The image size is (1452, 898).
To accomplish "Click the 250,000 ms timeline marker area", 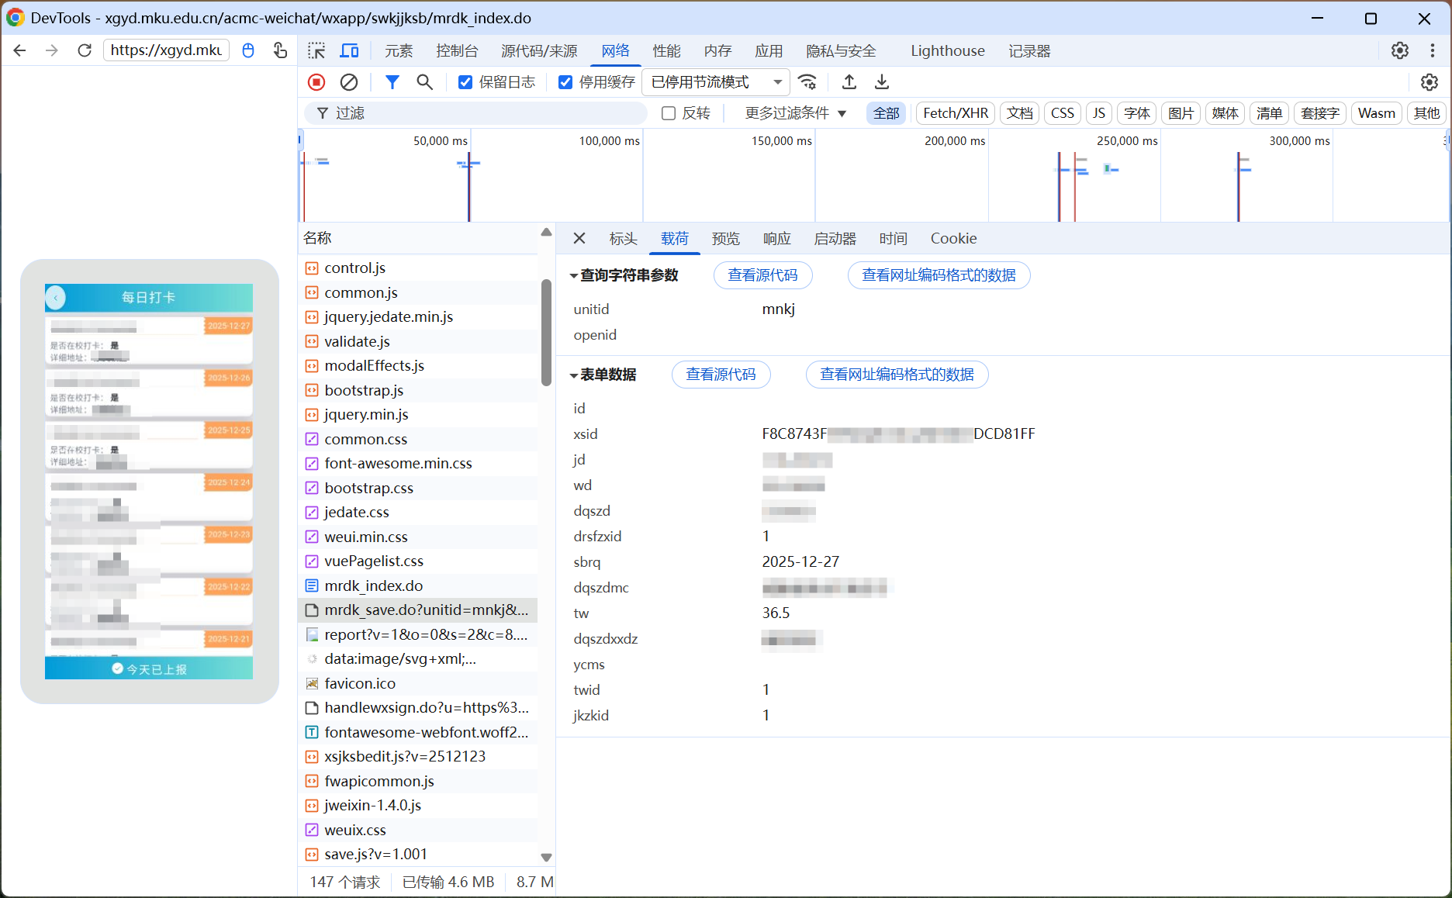I will [x=1126, y=141].
